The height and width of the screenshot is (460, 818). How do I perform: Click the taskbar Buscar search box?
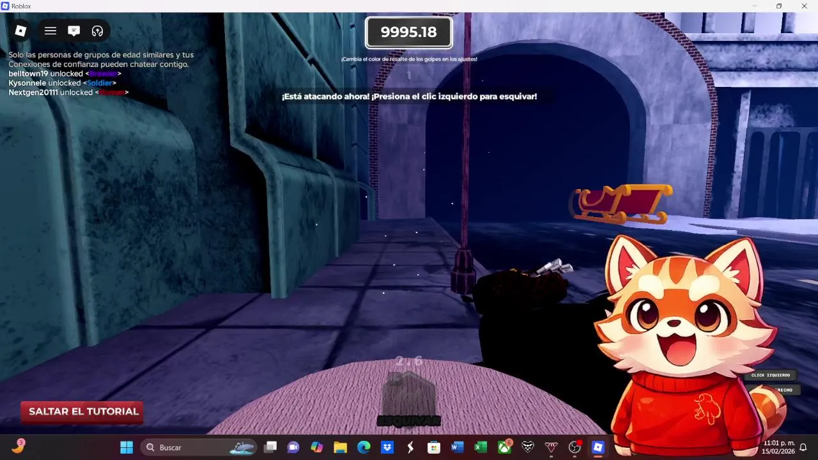coord(198,447)
